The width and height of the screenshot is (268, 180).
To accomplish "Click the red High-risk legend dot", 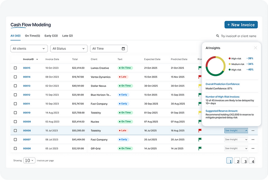I will pos(230,58).
